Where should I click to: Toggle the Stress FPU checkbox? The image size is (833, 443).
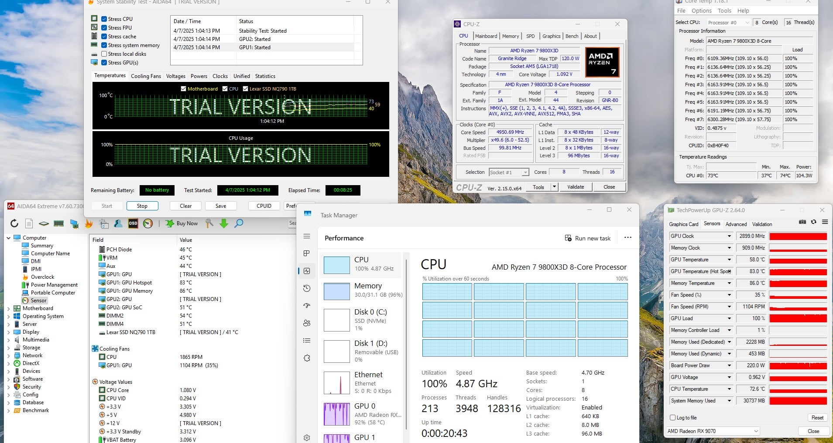[x=104, y=28]
